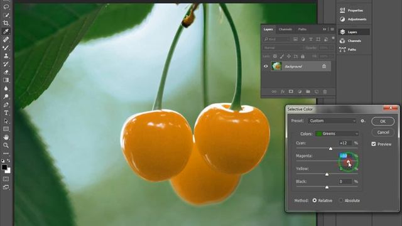Select the Eyedropper tool
402x226 pixels.
click(6, 31)
